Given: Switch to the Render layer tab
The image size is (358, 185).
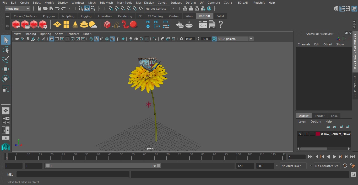Looking at the screenshot, I should (319, 116).
